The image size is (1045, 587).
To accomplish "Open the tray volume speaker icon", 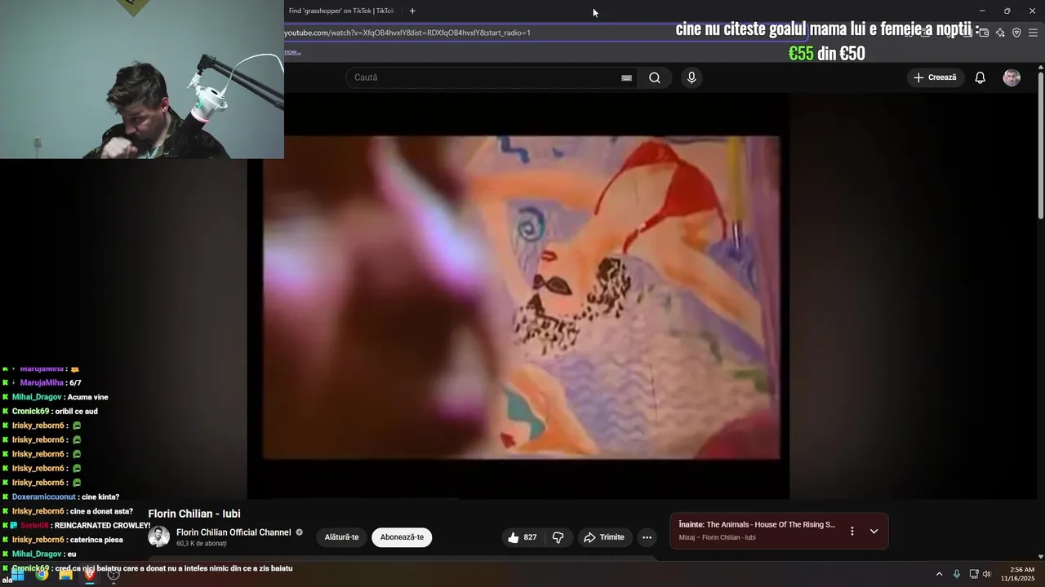I will [986, 574].
